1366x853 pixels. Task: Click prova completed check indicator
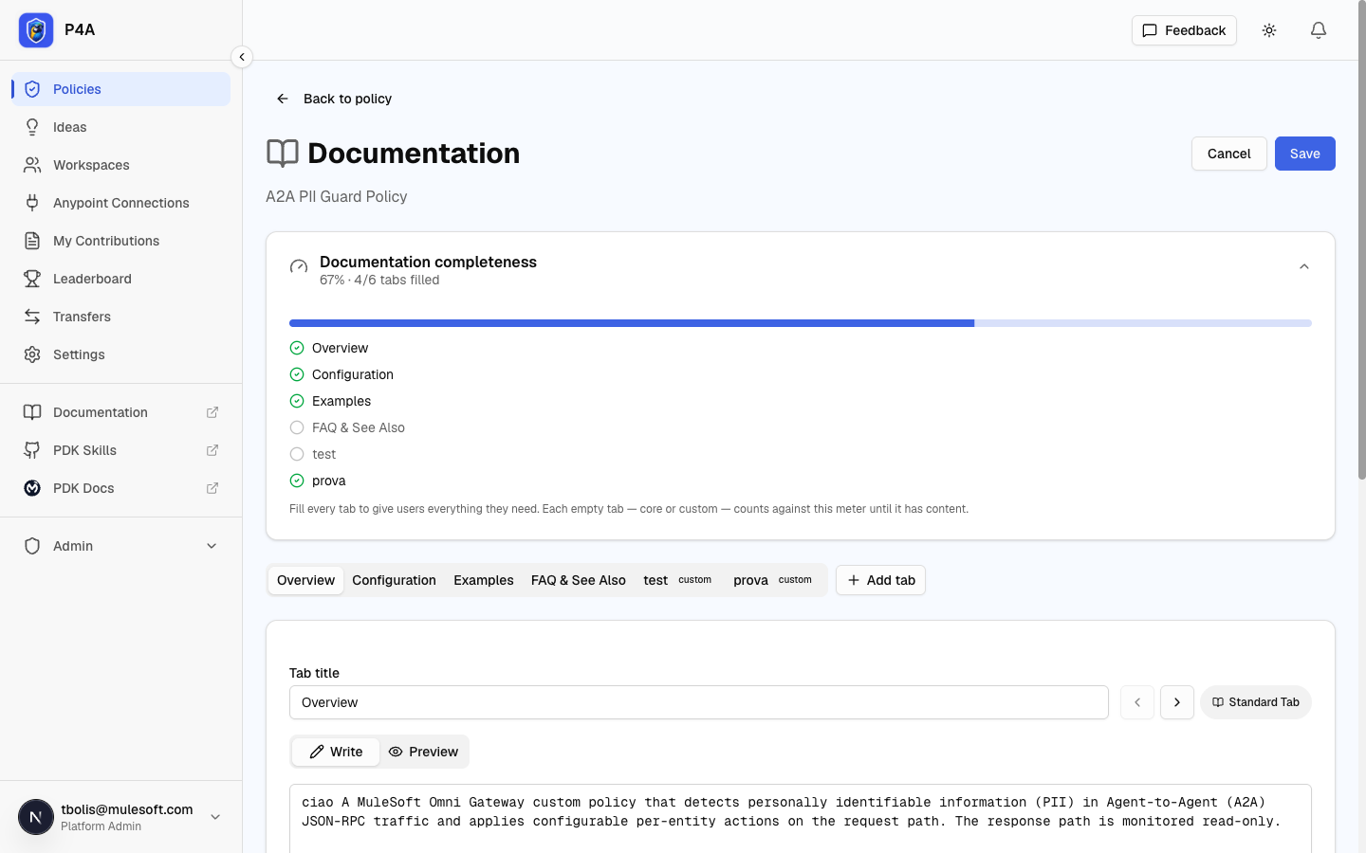click(297, 481)
